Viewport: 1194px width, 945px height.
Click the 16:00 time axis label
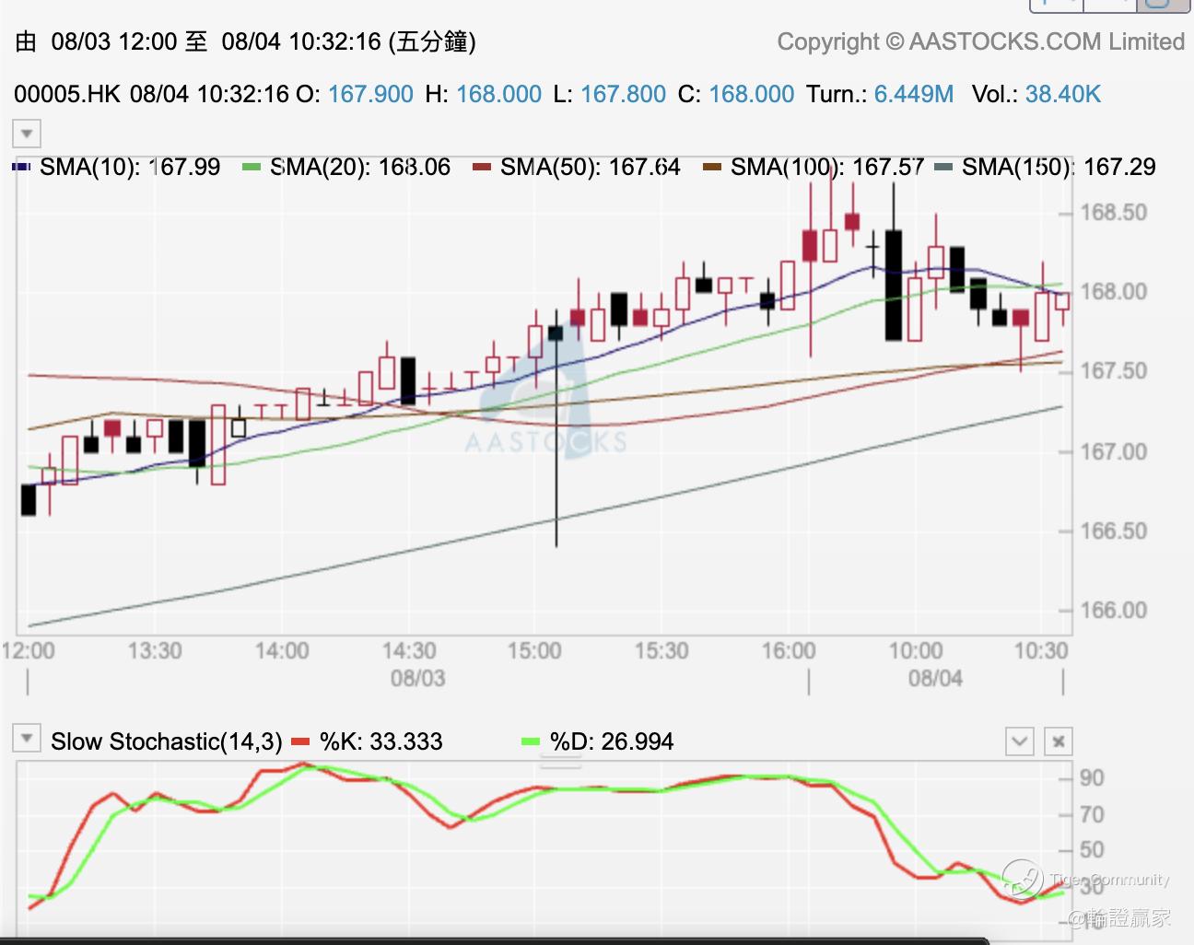789,651
